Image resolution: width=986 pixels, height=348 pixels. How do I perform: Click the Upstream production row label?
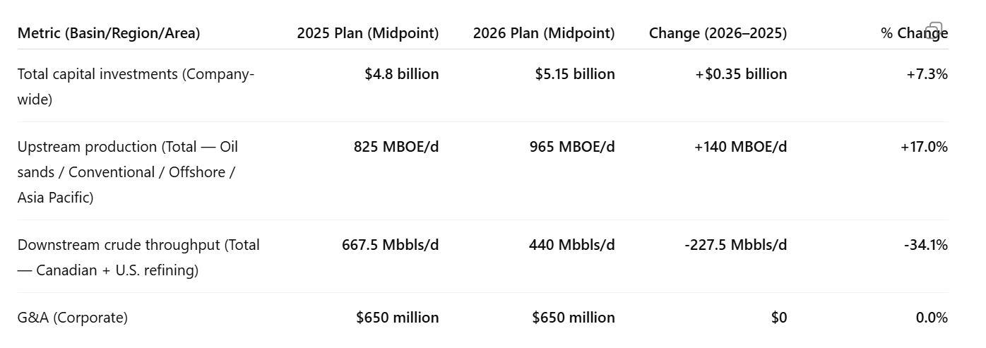pos(128,172)
